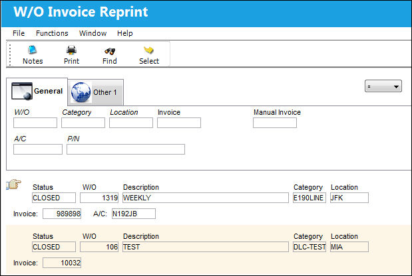Switch to the Other 1 tab
Image resolution: width=412 pixels, height=276 pixels.
point(96,92)
